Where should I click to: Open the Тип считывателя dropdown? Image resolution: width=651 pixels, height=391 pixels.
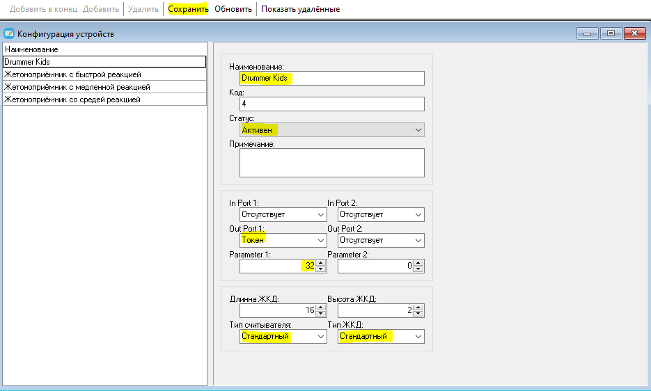(283, 336)
